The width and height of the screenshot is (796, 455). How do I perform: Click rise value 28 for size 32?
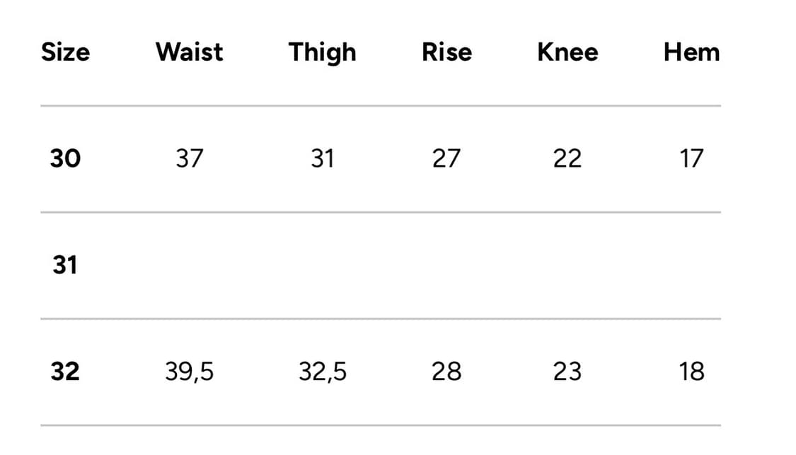tap(446, 372)
